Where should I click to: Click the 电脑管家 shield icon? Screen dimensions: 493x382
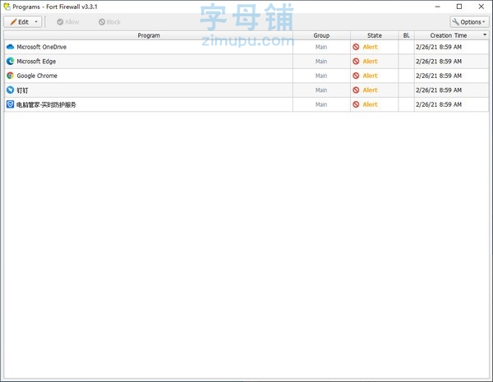pos(10,104)
